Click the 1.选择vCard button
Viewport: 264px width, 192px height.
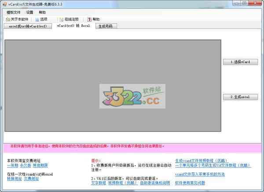point(240,62)
